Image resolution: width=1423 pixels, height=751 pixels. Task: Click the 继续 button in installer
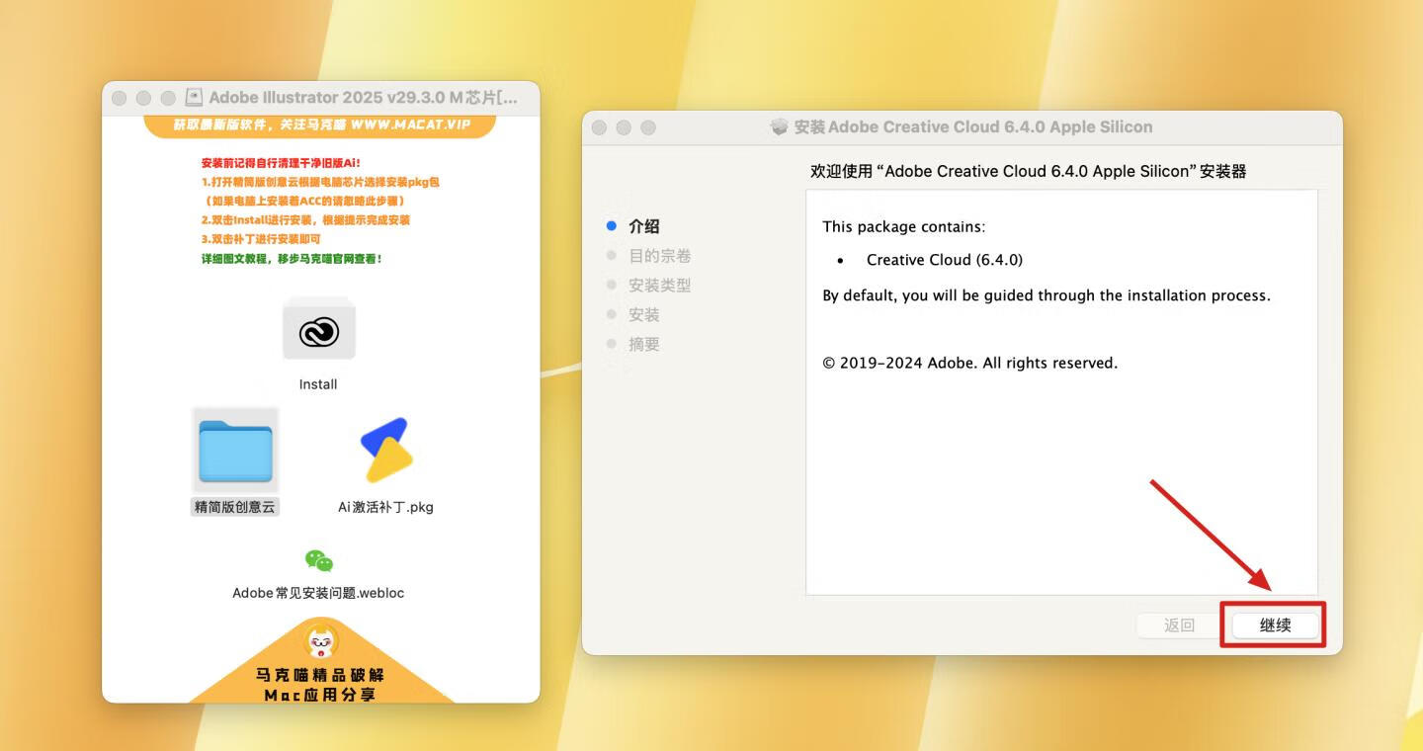1275,625
